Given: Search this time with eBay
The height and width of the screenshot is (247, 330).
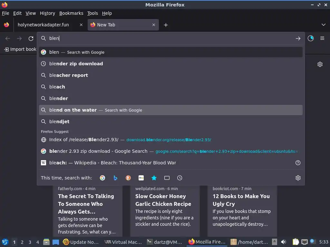Looking at the screenshot, I should click(141, 178).
